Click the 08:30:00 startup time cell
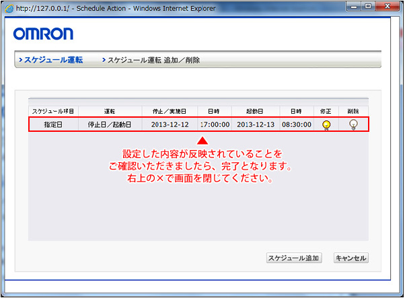This screenshot has width=405, height=298. coord(295,124)
